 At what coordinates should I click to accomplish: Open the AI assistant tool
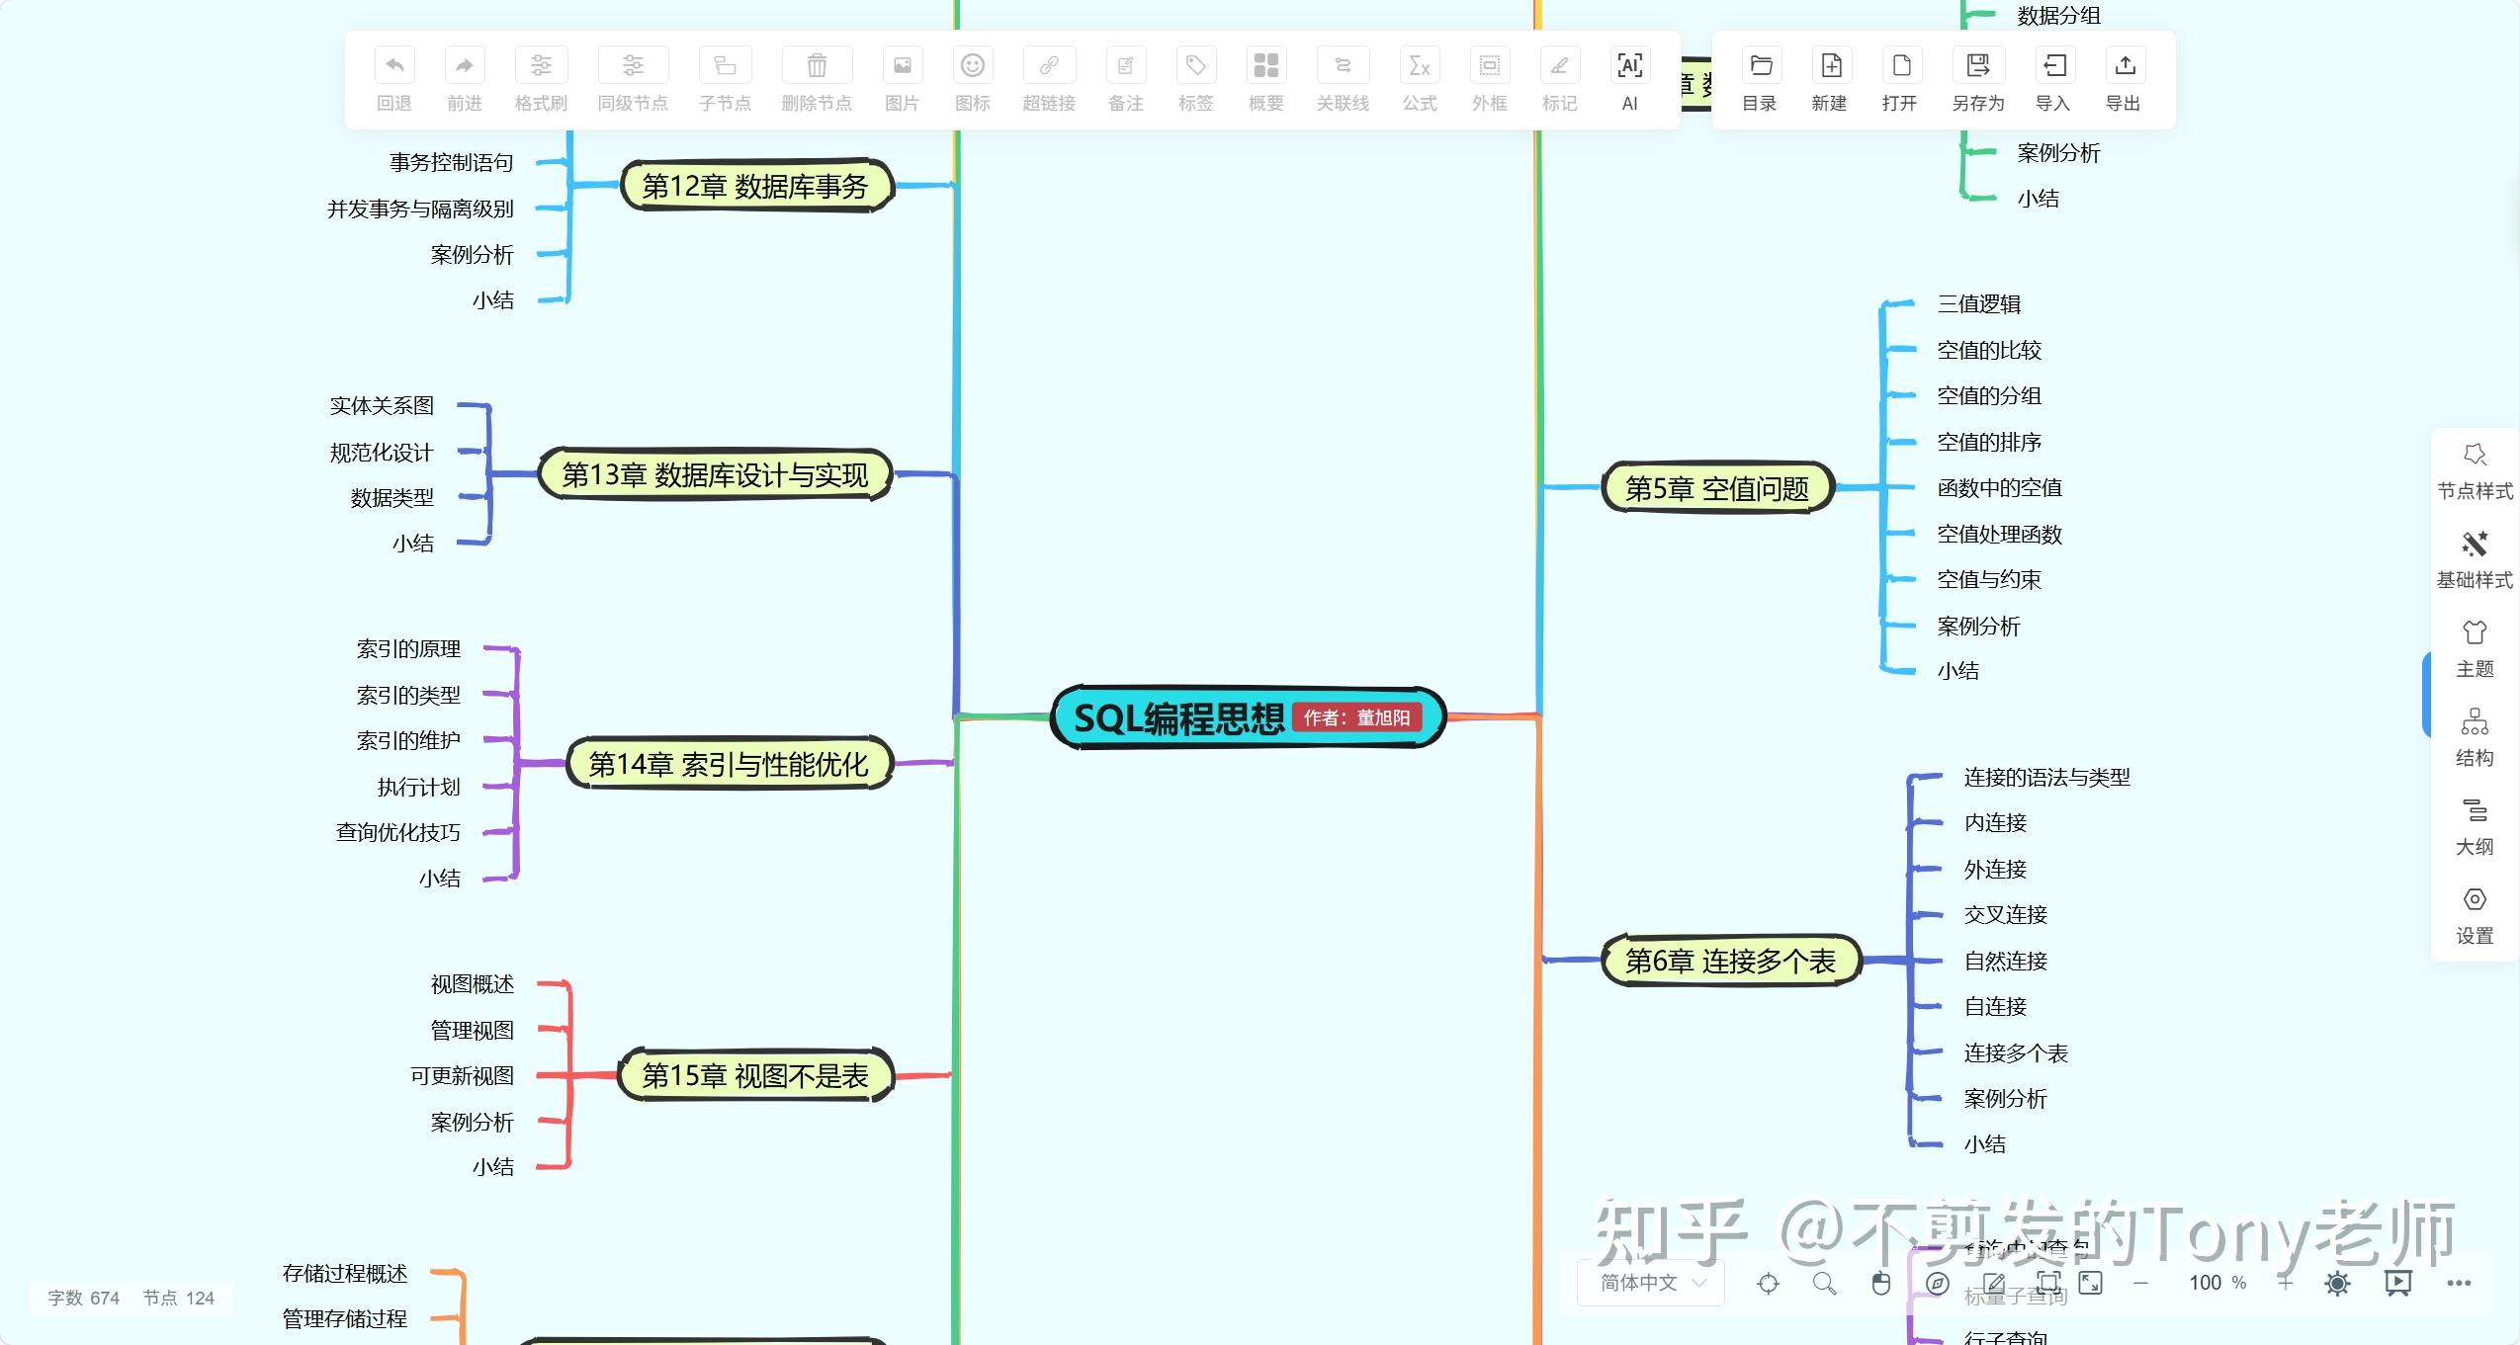[x=1629, y=79]
